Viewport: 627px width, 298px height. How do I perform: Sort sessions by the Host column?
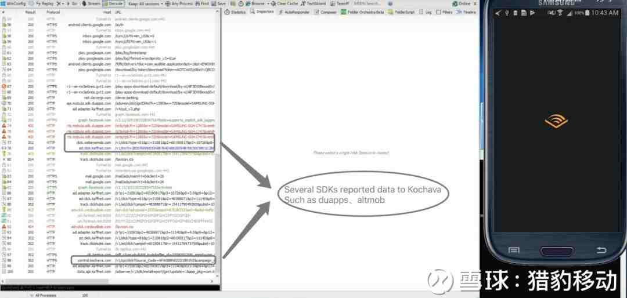point(106,12)
